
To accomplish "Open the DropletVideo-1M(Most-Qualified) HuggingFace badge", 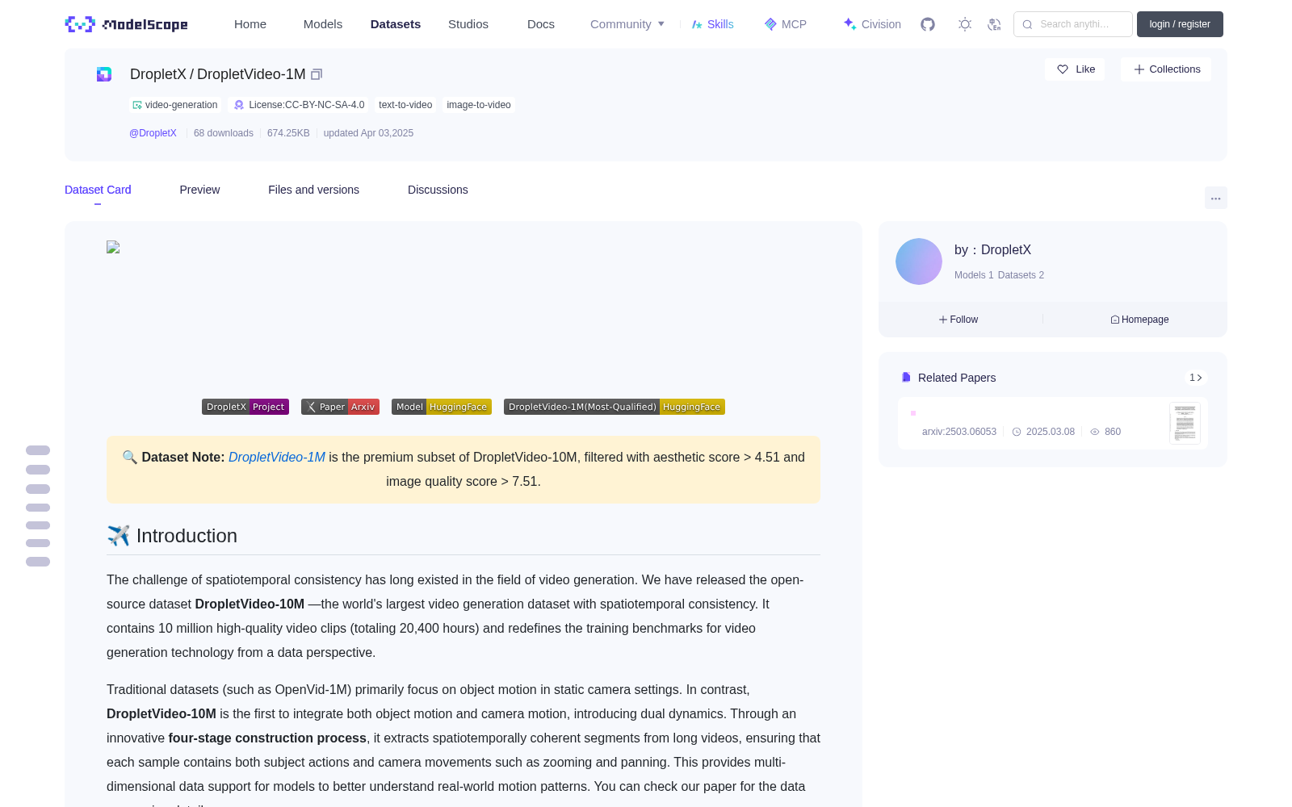I will point(615,407).
